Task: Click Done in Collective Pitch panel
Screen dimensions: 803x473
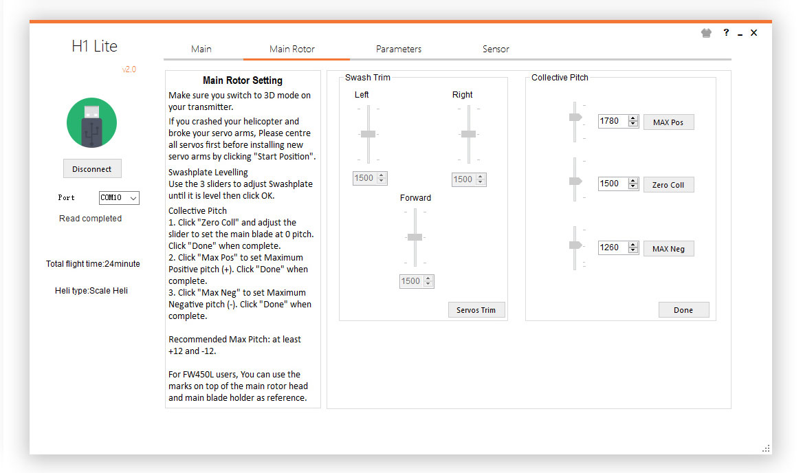Action: [x=683, y=310]
